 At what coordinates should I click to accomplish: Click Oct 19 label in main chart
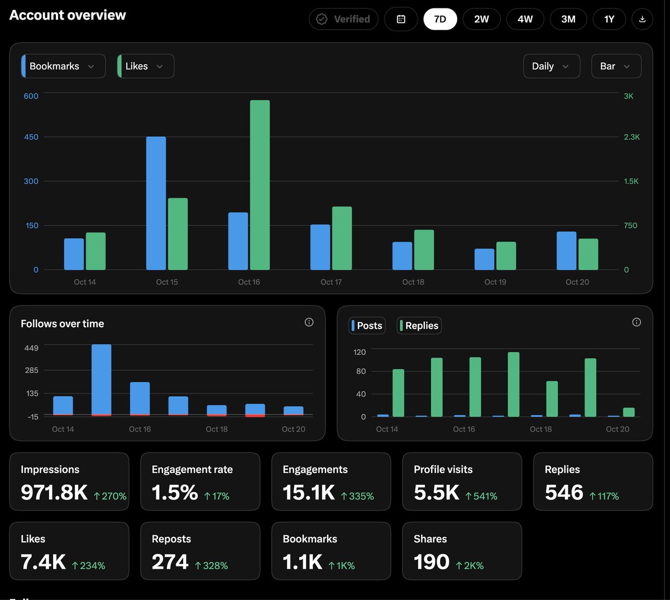(x=495, y=282)
